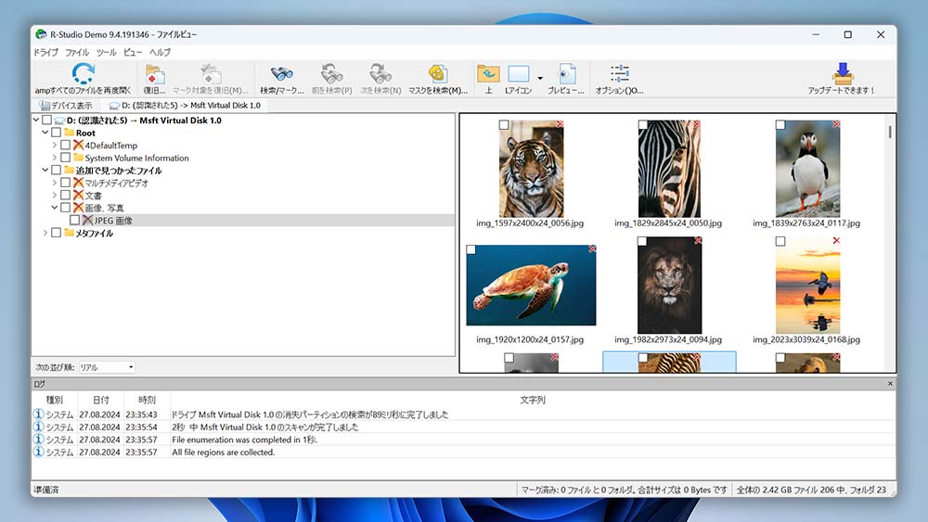
Task: Mark the zebra image img_1829x2845x24_0050.jpg checkbox
Action: coord(643,125)
